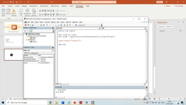The image size is (186, 105).
Task: Toggle visibility eye for shape10
Action: pyautogui.click(x=180, y=31)
